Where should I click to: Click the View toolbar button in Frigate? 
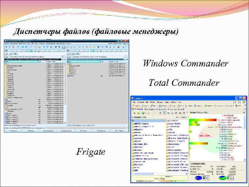point(144,106)
